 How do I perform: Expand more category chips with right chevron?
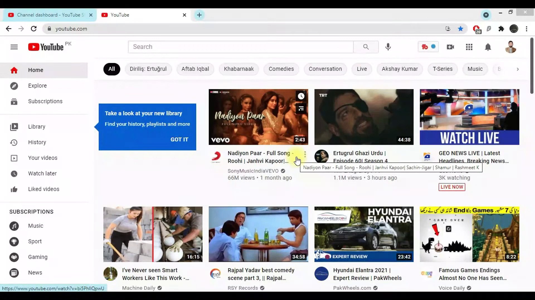point(518,69)
